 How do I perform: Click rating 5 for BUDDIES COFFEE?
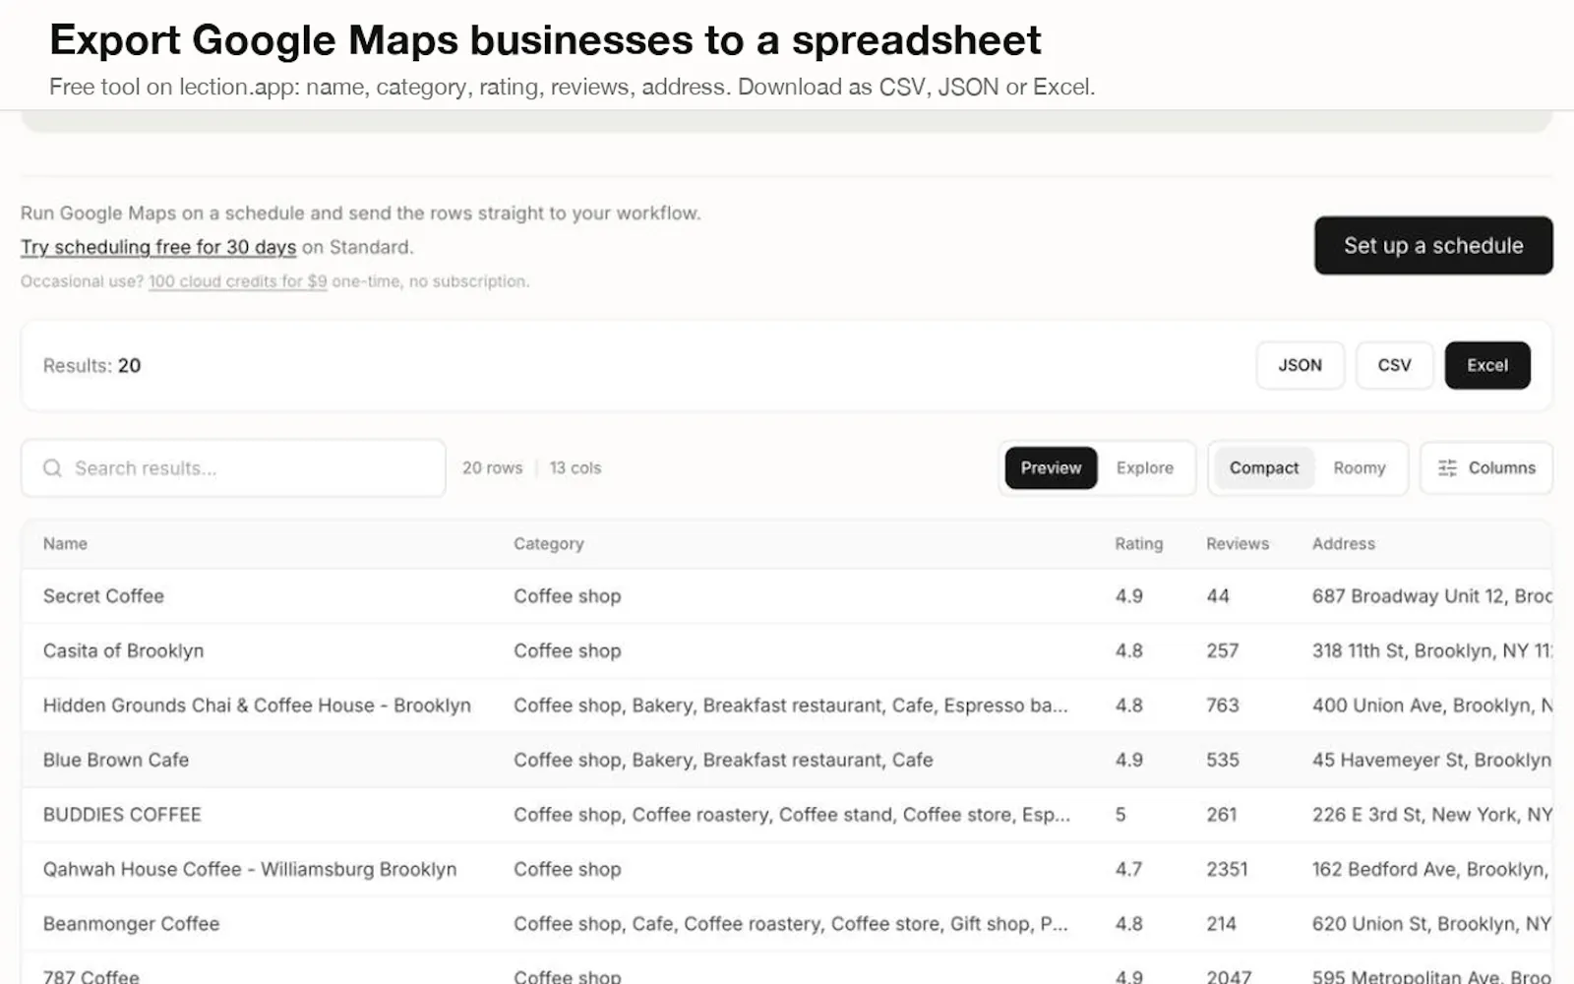[1120, 815]
